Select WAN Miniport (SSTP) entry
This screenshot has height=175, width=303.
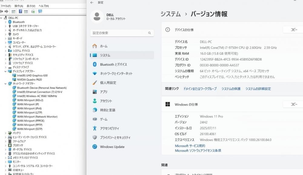pyautogui.click(x=30, y=129)
